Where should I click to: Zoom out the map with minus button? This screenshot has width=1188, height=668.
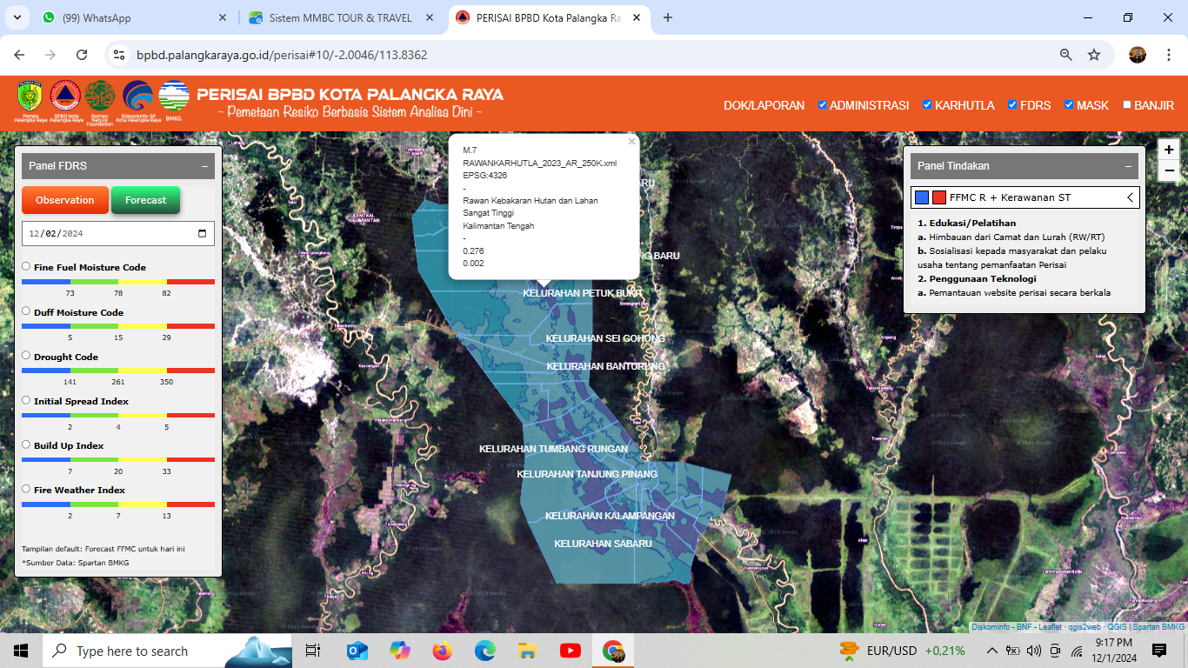1169,171
